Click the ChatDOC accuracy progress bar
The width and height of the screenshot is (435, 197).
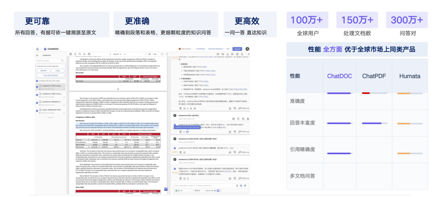coord(340,93)
